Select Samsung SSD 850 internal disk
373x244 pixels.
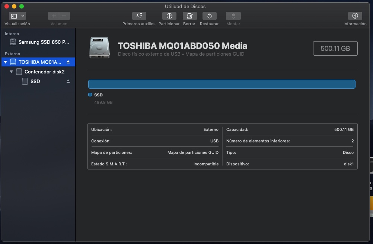[44, 42]
